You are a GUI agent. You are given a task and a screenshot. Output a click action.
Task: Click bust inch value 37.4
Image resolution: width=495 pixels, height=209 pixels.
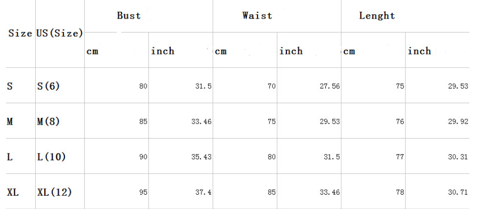pos(203,192)
